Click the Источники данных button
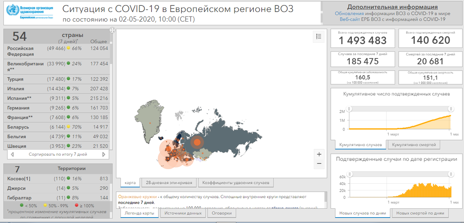 [x=183, y=213]
